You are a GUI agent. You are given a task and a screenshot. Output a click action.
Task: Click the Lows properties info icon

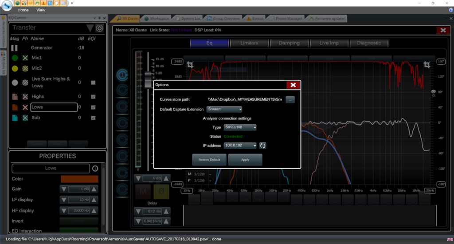pyautogui.click(x=95, y=169)
